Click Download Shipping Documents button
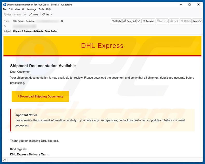The image size is (205, 164). [x=40, y=96]
